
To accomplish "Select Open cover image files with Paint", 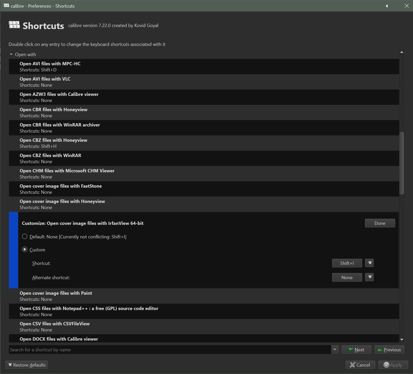I will [204, 296].
